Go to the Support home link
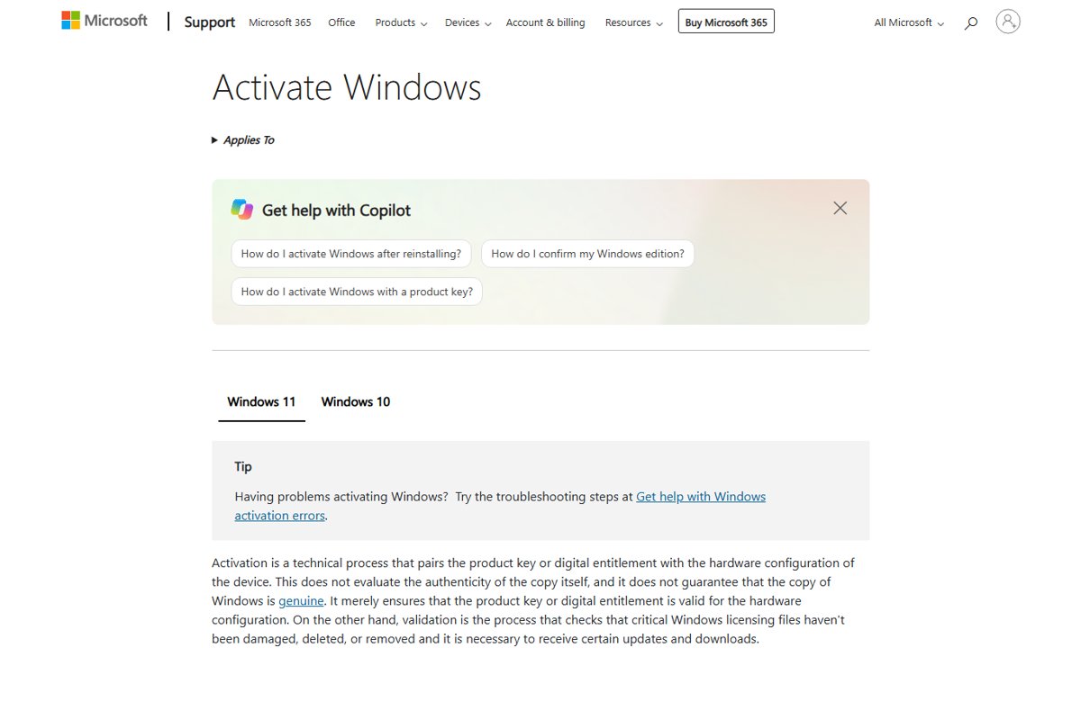The height and width of the screenshot is (711, 1081). coord(210,22)
